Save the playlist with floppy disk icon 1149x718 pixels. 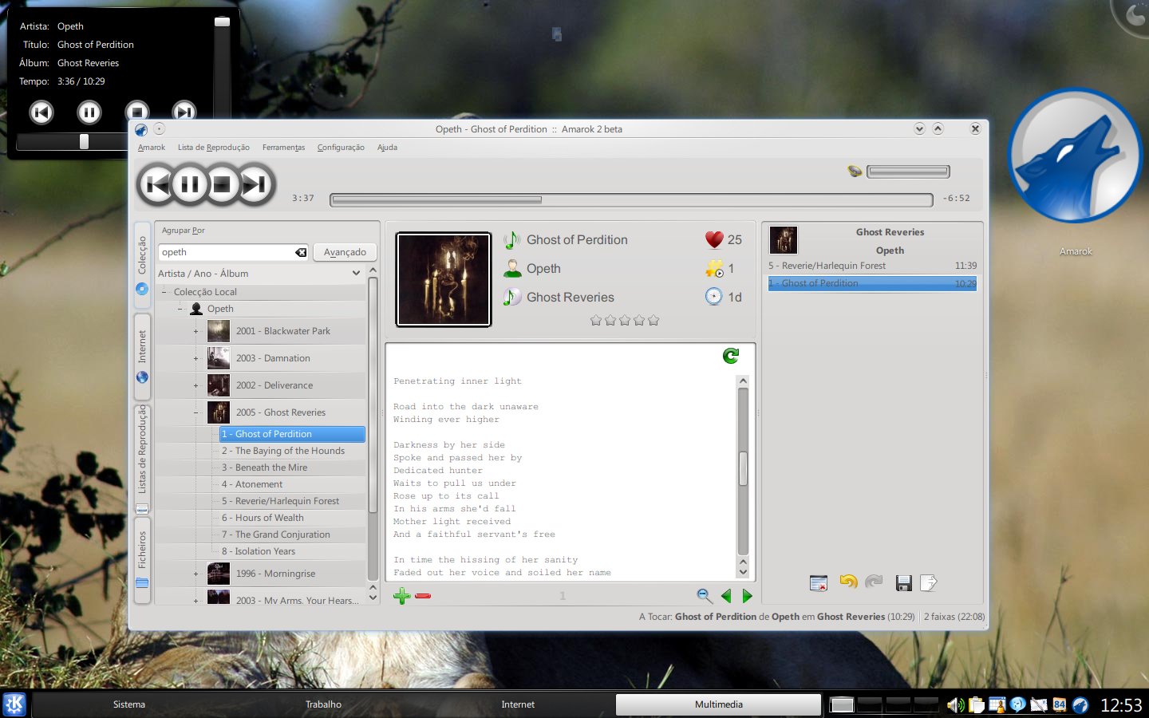[x=903, y=583]
